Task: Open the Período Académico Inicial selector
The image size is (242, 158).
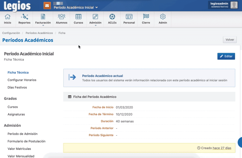Action: pyautogui.click(x=76, y=8)
